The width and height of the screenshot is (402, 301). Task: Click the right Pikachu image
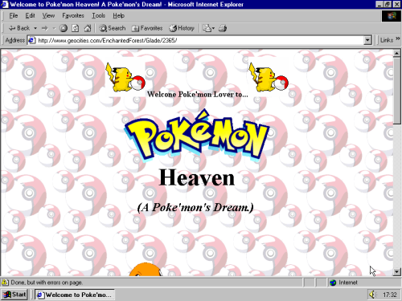click(x=269, y=77)
